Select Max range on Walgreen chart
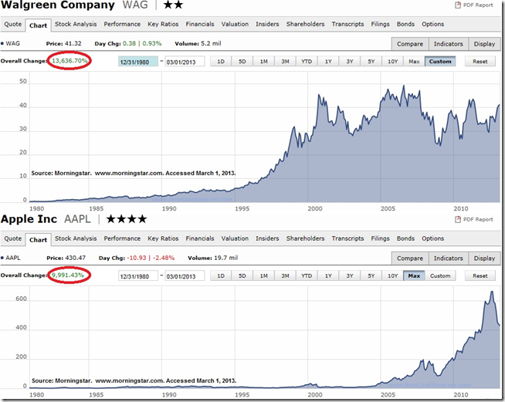The width and height of the screenshot is (505, 402). pyautogui.click(x=414, y=61)
